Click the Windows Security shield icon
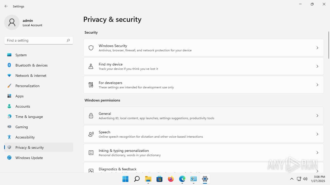The height and width of the screenshot is (185, 330). [x=91, y=48]
